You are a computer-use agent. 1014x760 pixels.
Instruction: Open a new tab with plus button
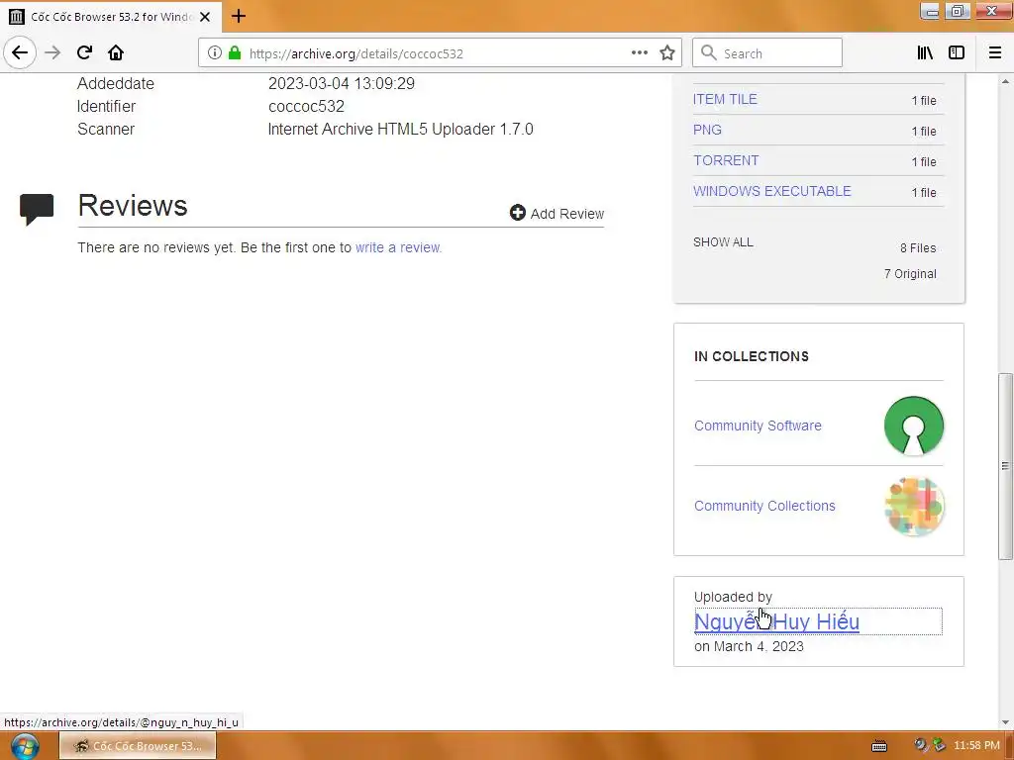[x=239, y=16]
